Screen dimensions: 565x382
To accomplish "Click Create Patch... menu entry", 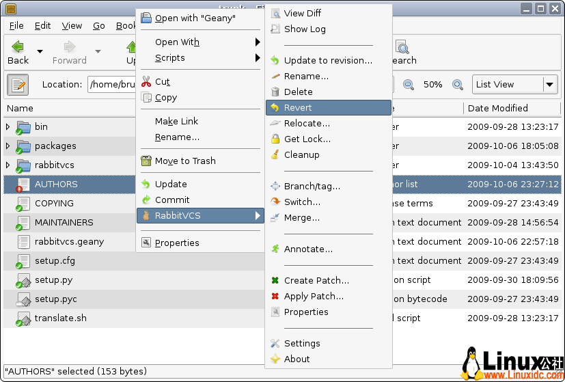I will click(316, 281).
